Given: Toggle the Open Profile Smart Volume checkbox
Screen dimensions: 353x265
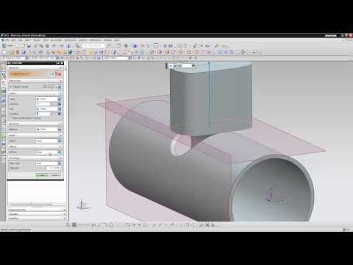Looking at the screenshot, I should coord(11,118).
